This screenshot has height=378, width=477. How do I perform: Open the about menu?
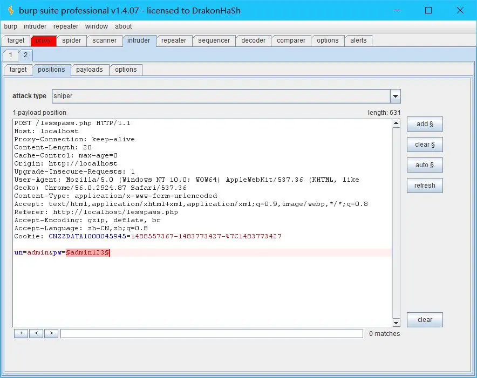click(123, 26)
